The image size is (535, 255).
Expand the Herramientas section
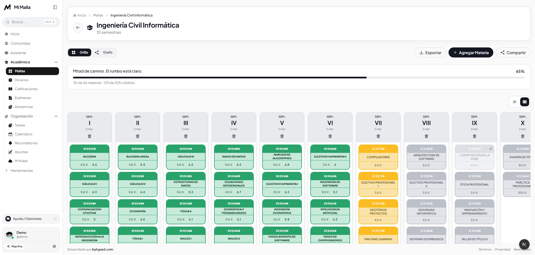pos(31,170)
